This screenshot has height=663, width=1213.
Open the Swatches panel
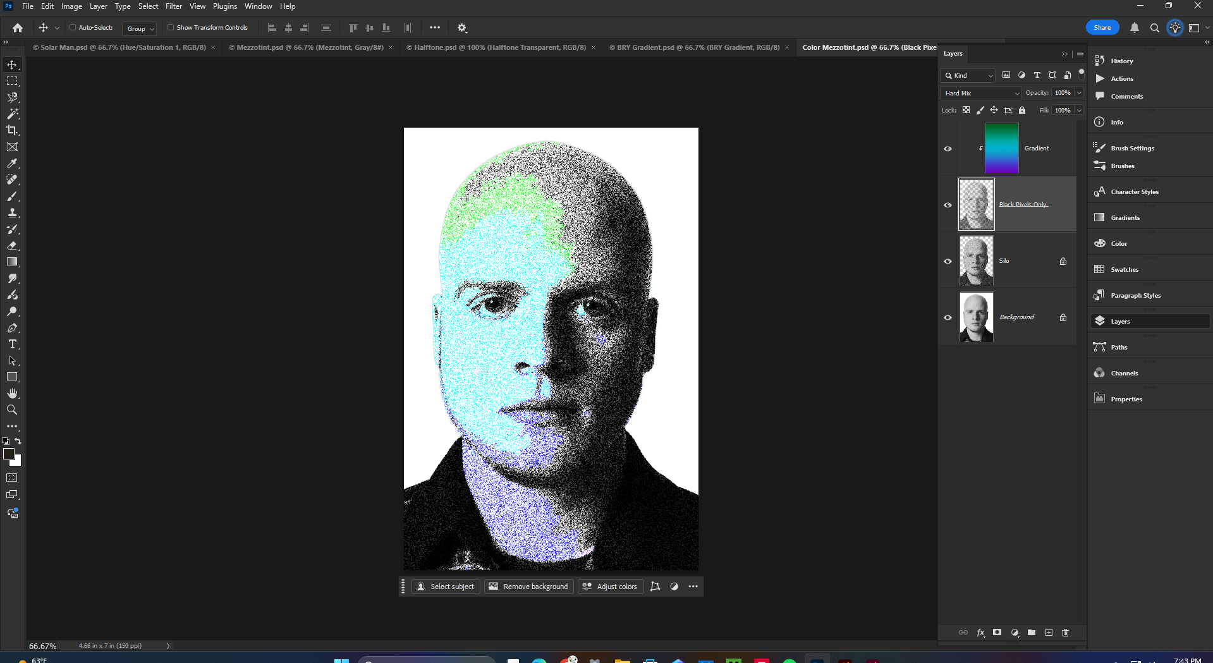[1125, 269]
